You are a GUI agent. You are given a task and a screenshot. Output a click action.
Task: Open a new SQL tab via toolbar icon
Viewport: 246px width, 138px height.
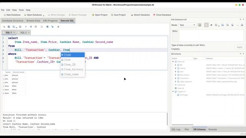pos(4,27)
